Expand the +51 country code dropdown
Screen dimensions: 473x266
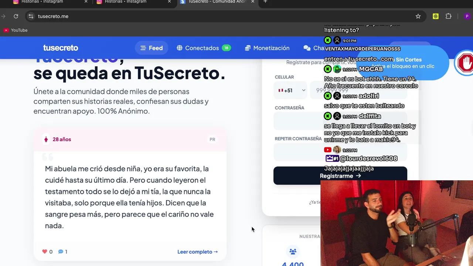tap(290, 90)
